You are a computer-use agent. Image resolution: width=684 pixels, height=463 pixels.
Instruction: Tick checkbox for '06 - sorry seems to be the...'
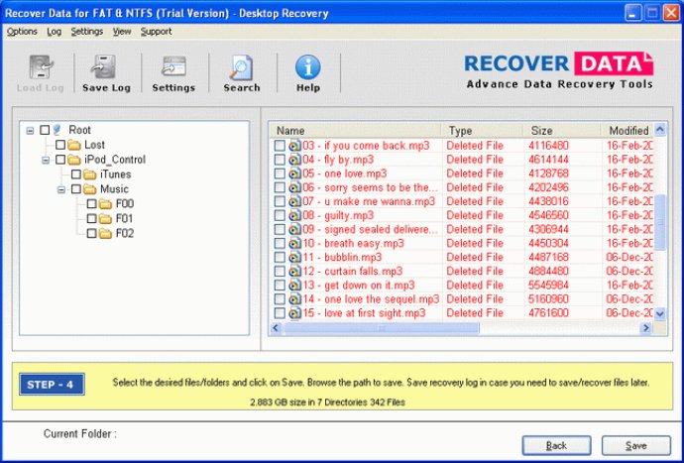coord(280,187)
